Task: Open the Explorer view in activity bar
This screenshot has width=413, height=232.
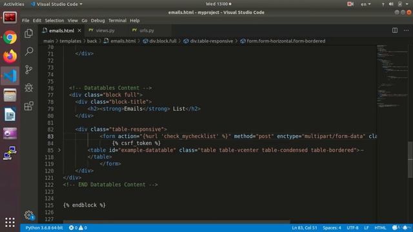Action: click(28, 34)
